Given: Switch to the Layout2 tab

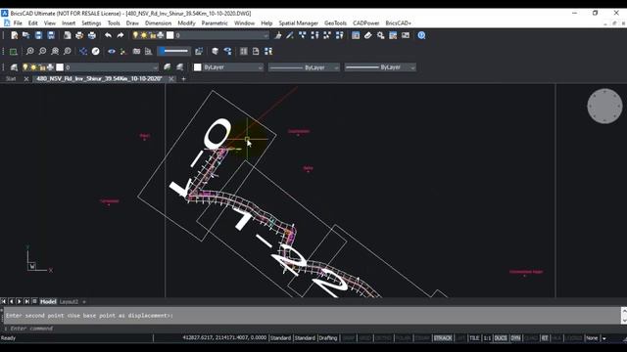Looking at the screenshot, I should [x=69, y=302].
